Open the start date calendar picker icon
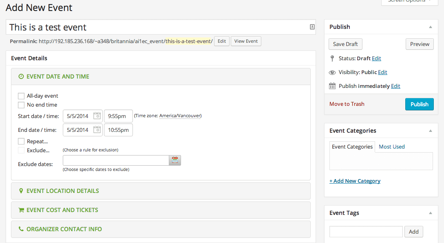The height and width of the screenshot is (243, 444). [97, 116]
